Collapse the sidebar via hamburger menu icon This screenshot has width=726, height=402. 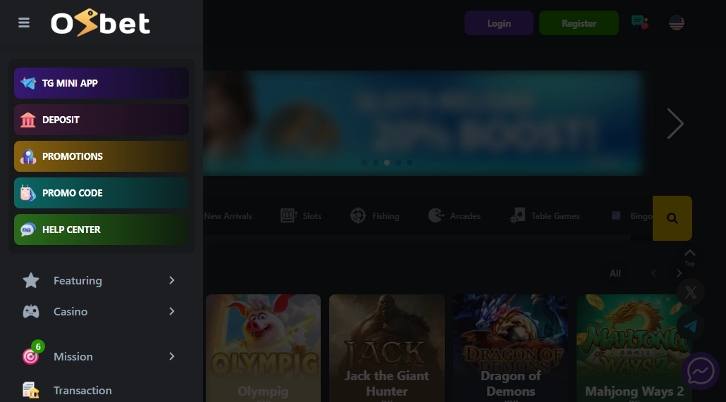tap(24, 23)
